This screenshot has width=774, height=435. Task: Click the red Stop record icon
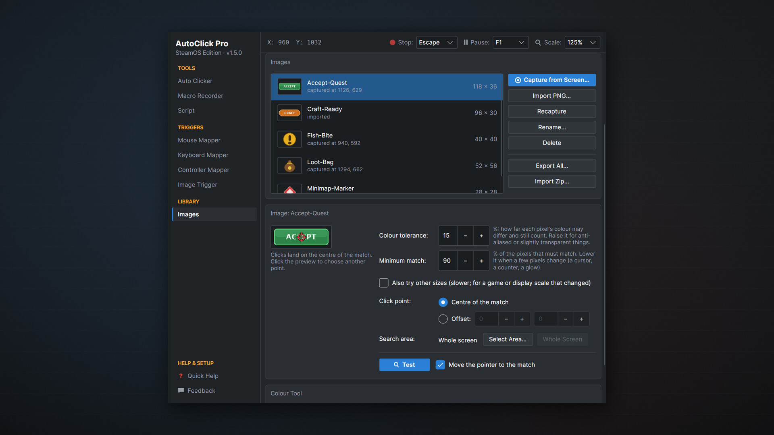(x=392, y=42)
